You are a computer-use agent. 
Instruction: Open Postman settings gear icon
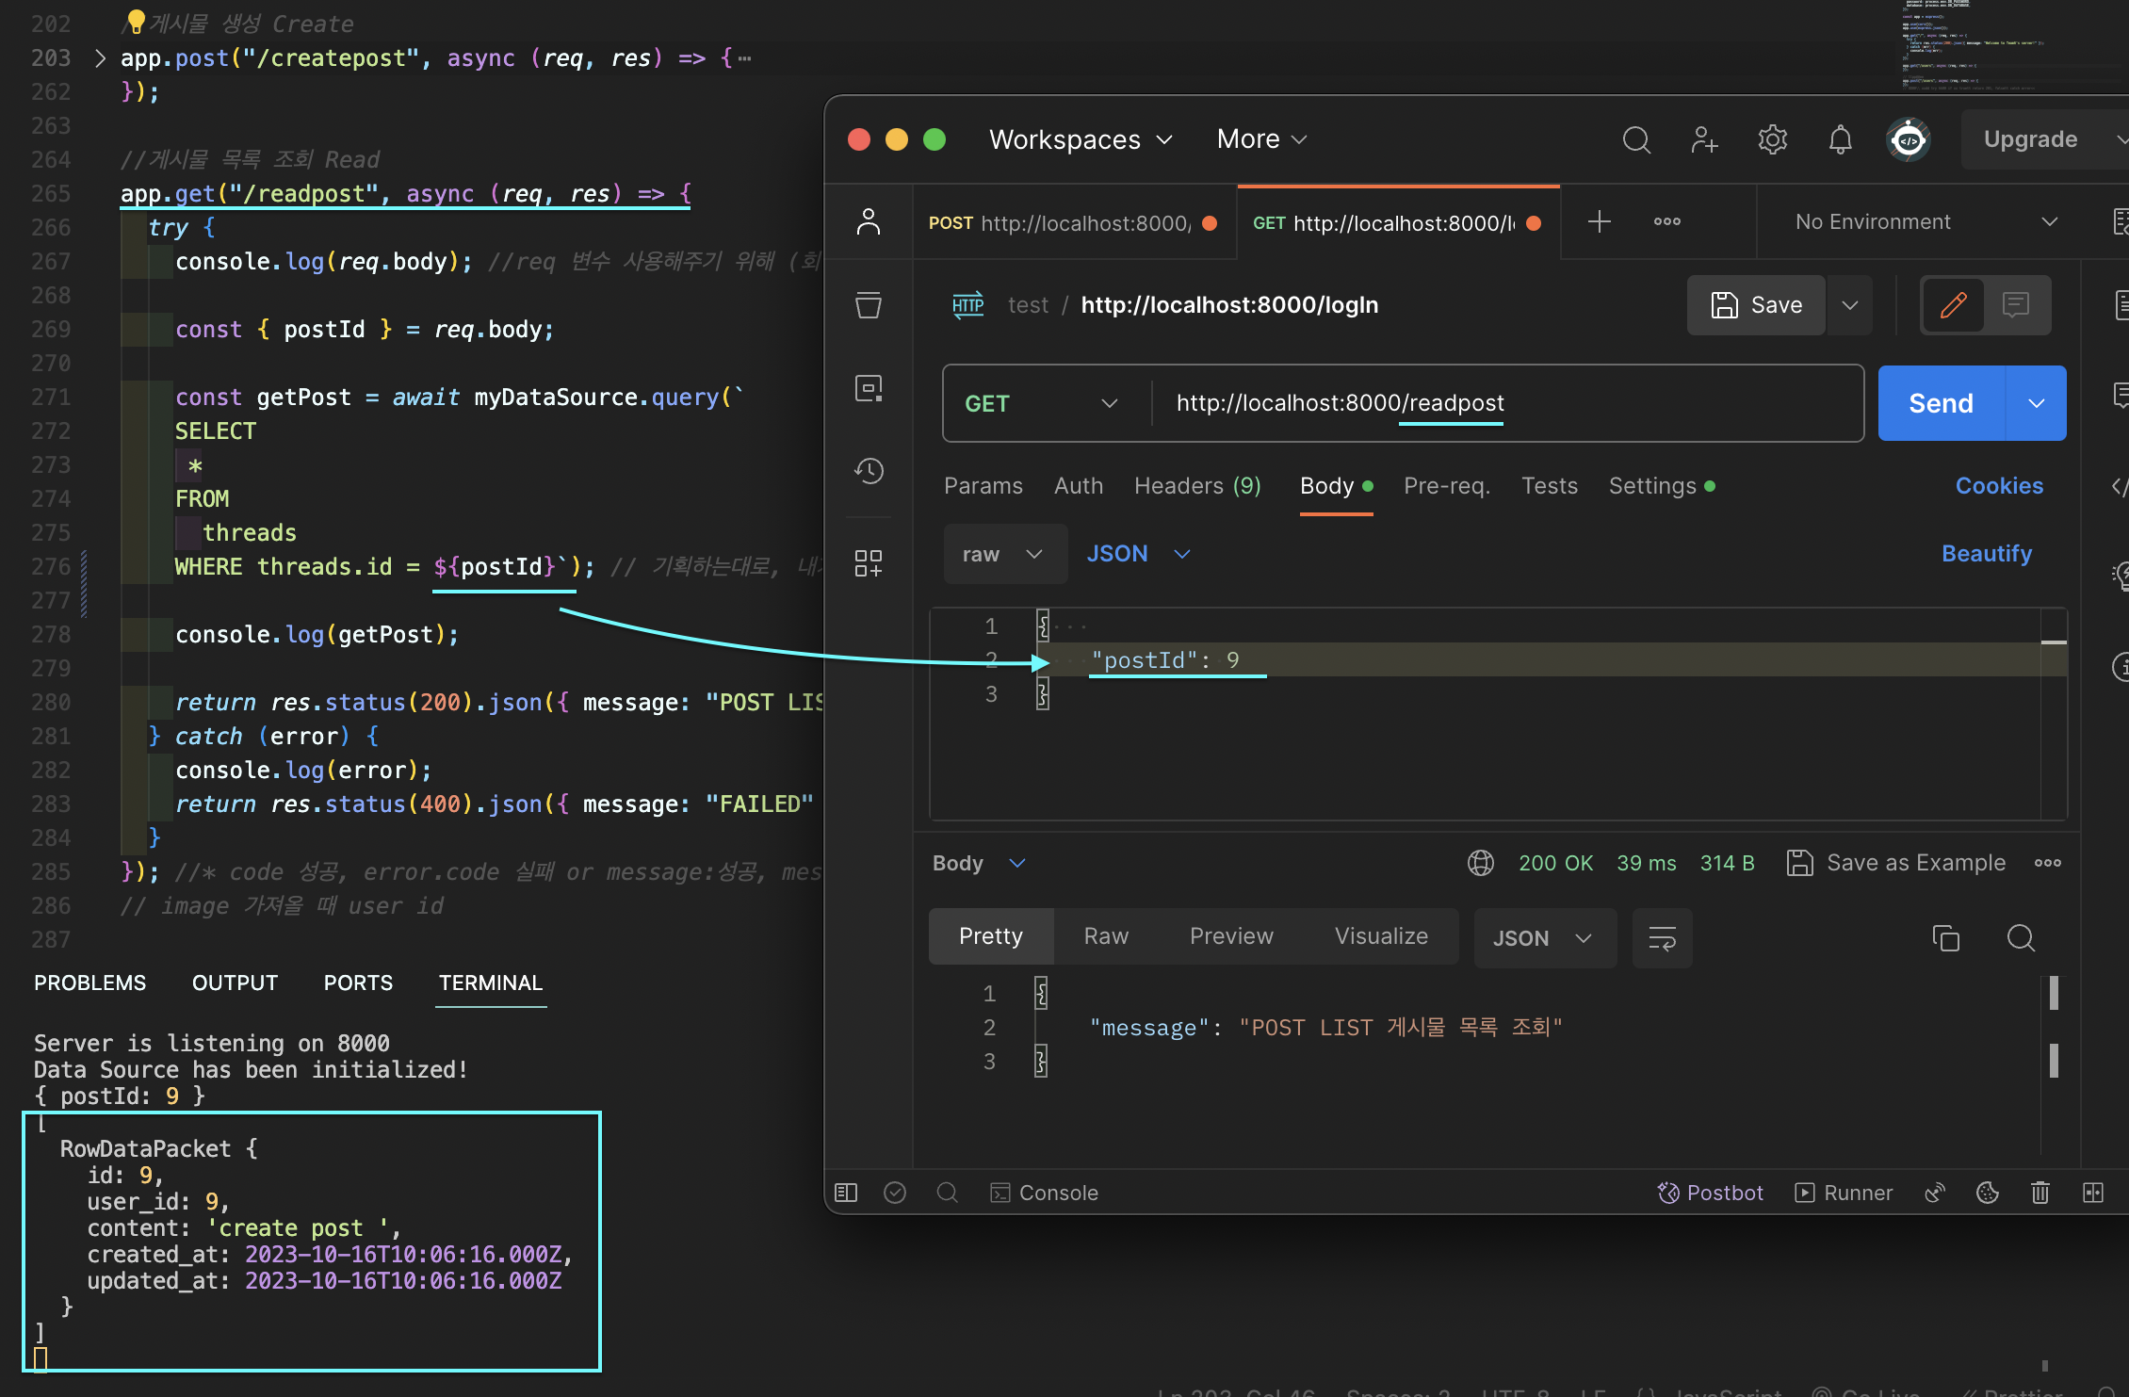[x=1772, y=140]
